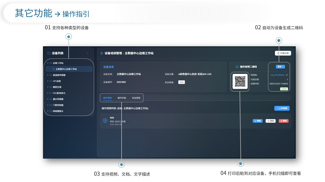Click the 扫描记录 button
Screen dimensions: 325x182
tap(283, 53)
